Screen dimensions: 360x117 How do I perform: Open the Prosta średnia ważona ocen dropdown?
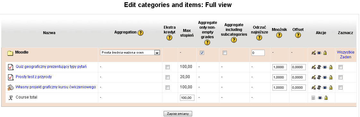click(130, 53)
